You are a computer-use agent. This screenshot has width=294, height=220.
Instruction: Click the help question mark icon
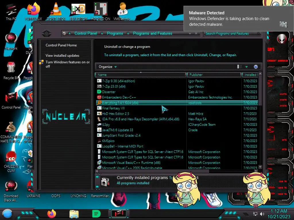(256, 67)
